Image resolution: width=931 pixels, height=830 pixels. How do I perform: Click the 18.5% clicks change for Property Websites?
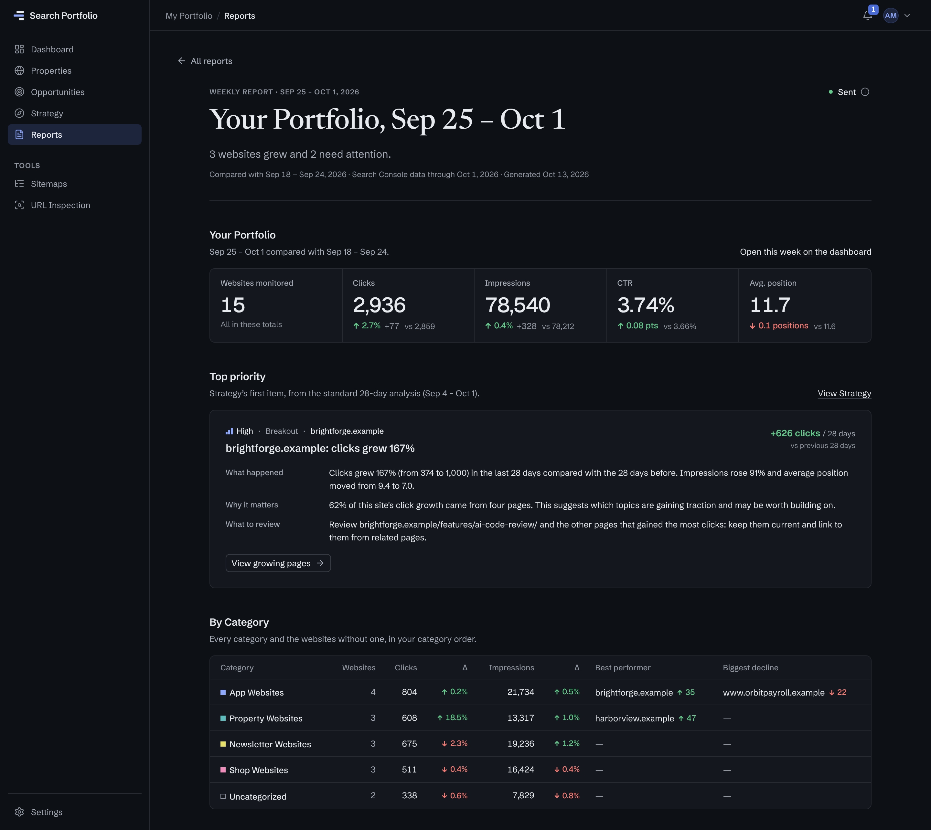(x=453, y=717)
